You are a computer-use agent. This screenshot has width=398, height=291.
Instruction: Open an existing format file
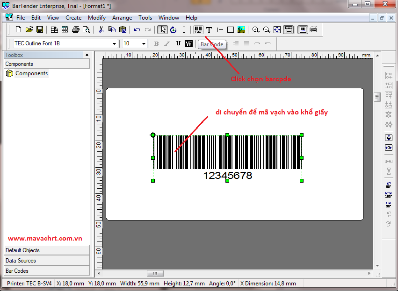(29, 29)
